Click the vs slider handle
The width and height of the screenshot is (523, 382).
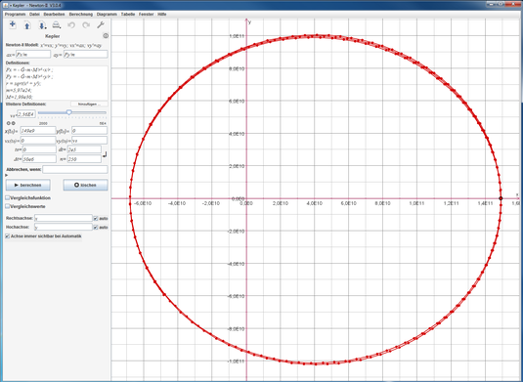(69, 112)
